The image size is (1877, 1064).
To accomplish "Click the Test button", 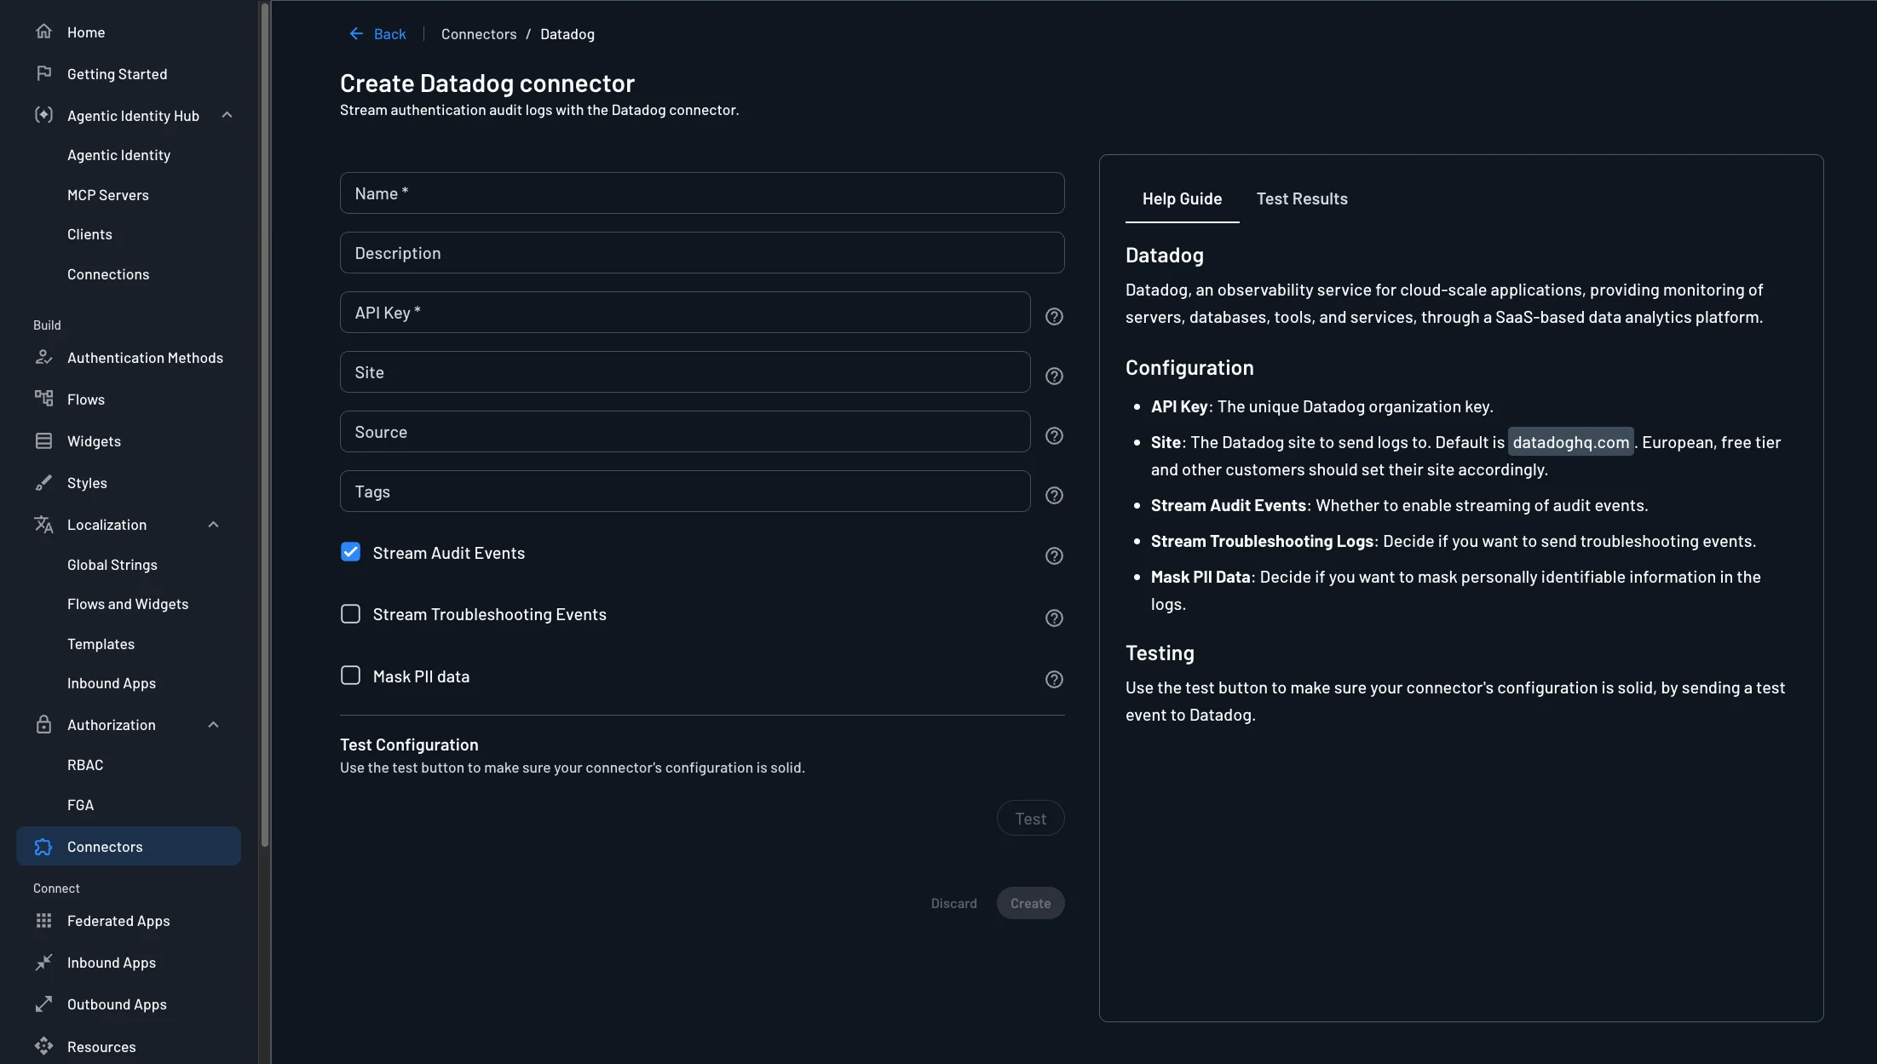I will [x=1030, y=818].
